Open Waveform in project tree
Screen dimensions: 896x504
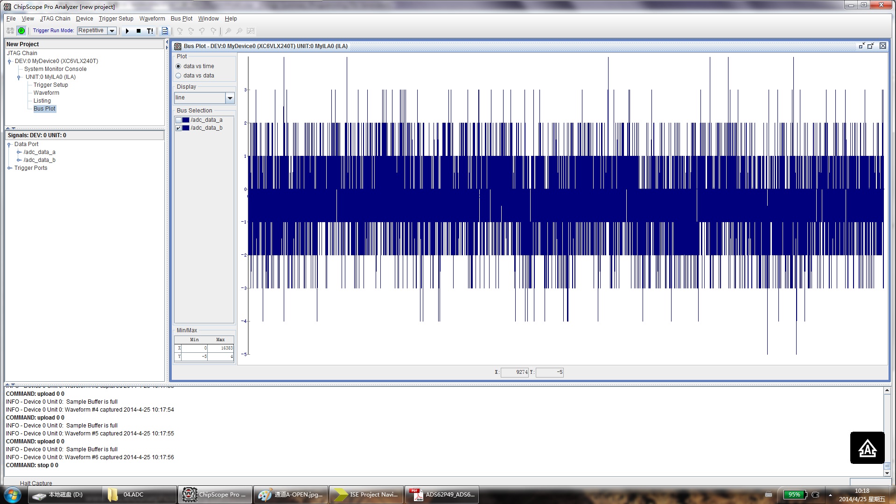tap(46, 93)
